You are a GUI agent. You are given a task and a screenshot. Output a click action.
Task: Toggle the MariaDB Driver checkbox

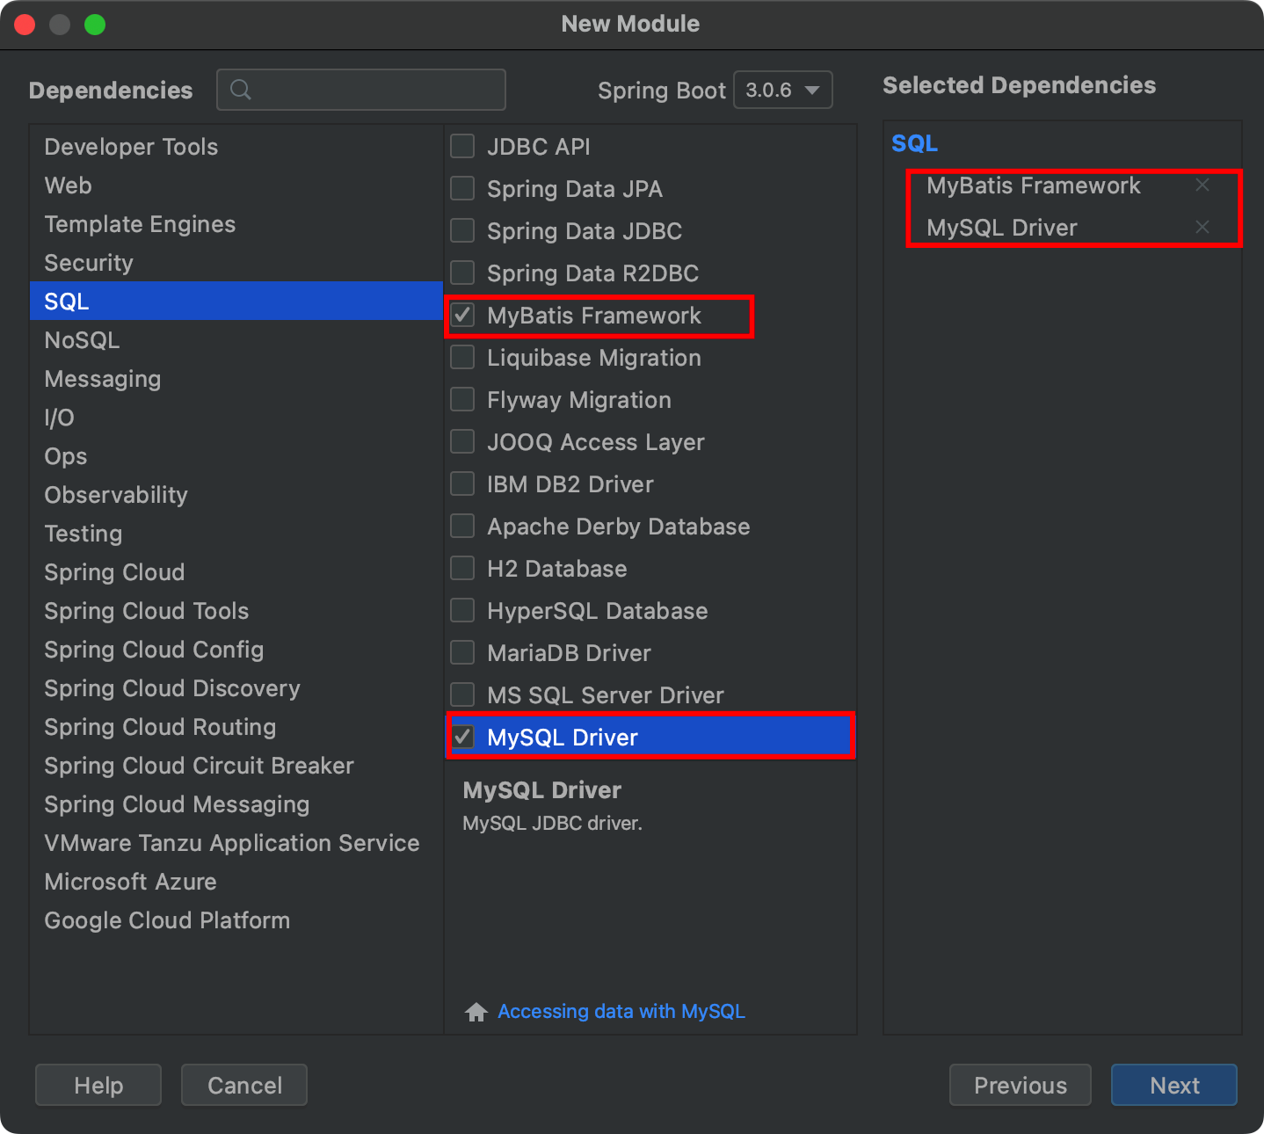point(462,652)
